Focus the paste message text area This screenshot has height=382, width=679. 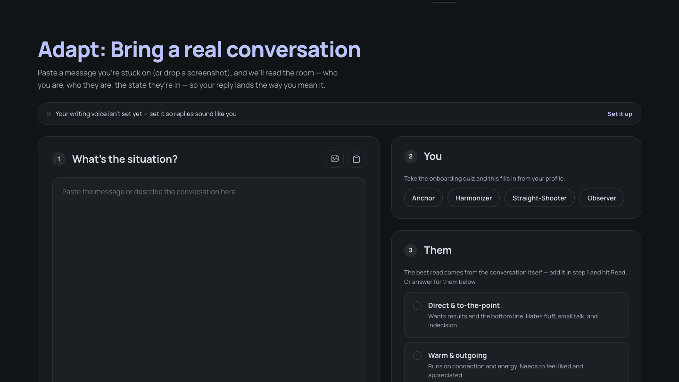209,280
